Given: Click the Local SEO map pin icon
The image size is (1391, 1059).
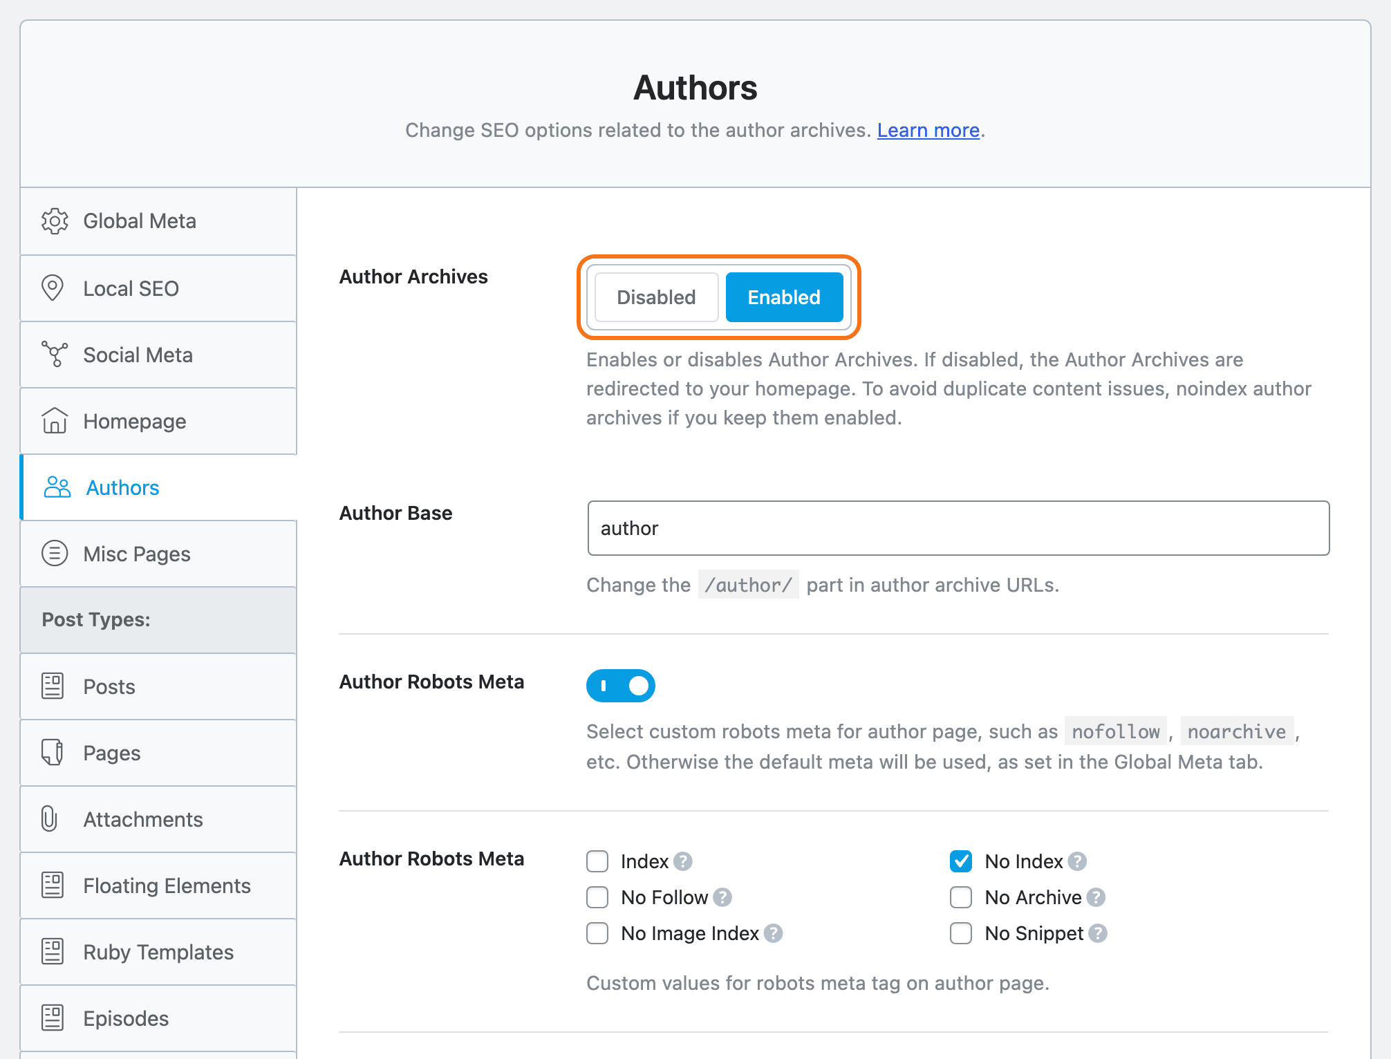Looking at the screenshot, I should 53,288.
